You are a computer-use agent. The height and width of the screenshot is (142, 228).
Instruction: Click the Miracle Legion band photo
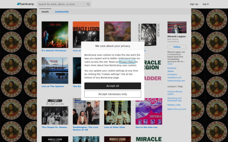tap(177, 27)
